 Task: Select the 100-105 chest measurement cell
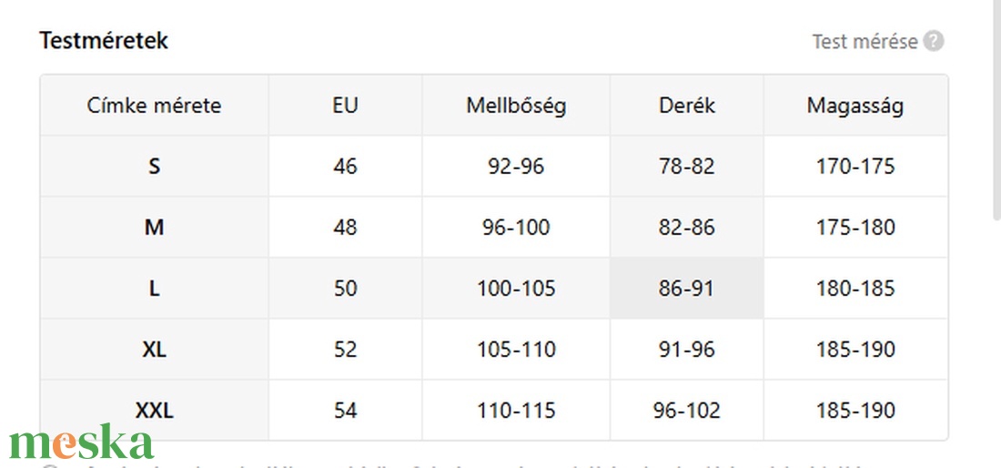(x=516, y=289)
